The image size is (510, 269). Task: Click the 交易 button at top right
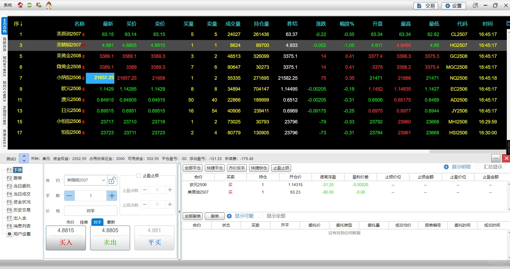[x=426, y=6]
